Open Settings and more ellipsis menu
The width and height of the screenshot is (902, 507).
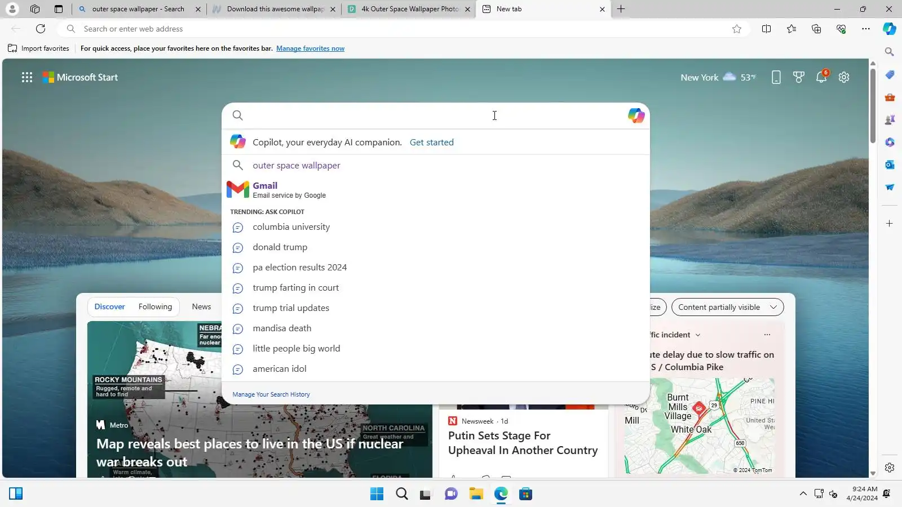point(866,29)
